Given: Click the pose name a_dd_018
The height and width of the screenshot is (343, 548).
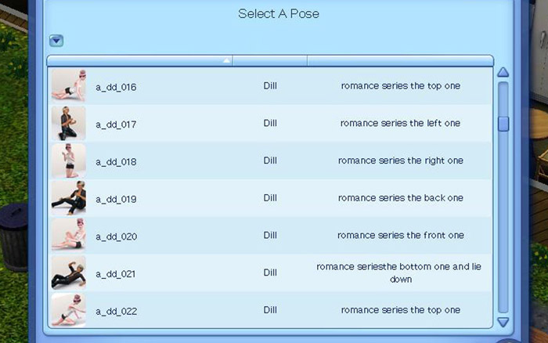Looking at the screenshot, I should (116, 162).
